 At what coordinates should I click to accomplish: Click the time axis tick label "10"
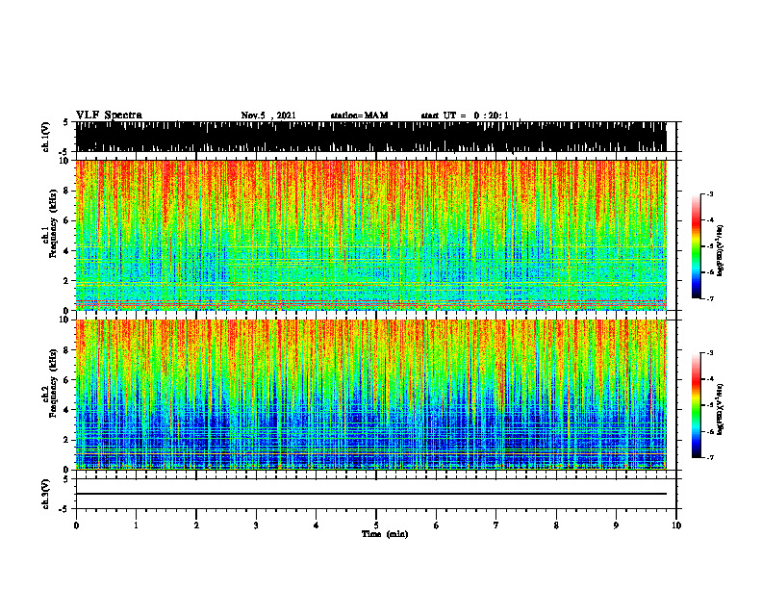click(676, 525)
